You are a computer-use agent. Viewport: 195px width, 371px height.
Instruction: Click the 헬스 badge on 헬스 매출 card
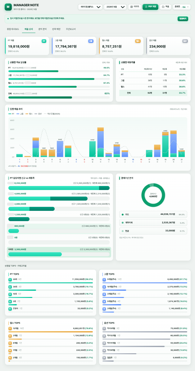138,41
